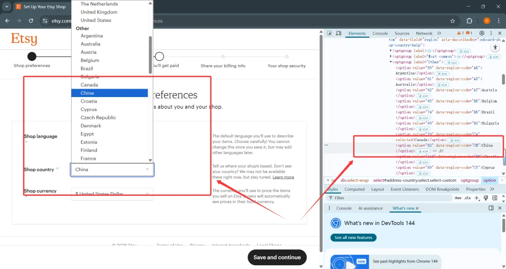The height and width of the screenshot is (269, 506).
Task: Open the tab search dropdown arrow
Action: tap(7, 7)
